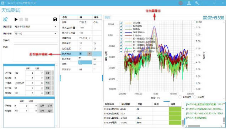This screenshot has height=129, width=226.
Task: Click the pause test button
Action: (x=21, y=19)
